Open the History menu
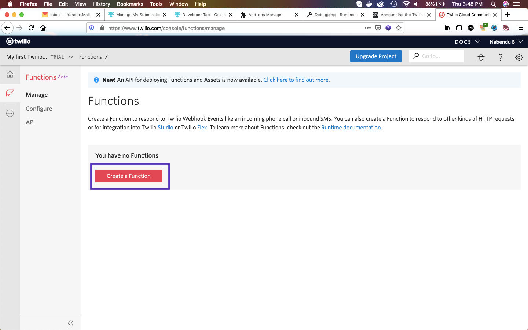This screenshot has height=330, width=528. point(102,4)
